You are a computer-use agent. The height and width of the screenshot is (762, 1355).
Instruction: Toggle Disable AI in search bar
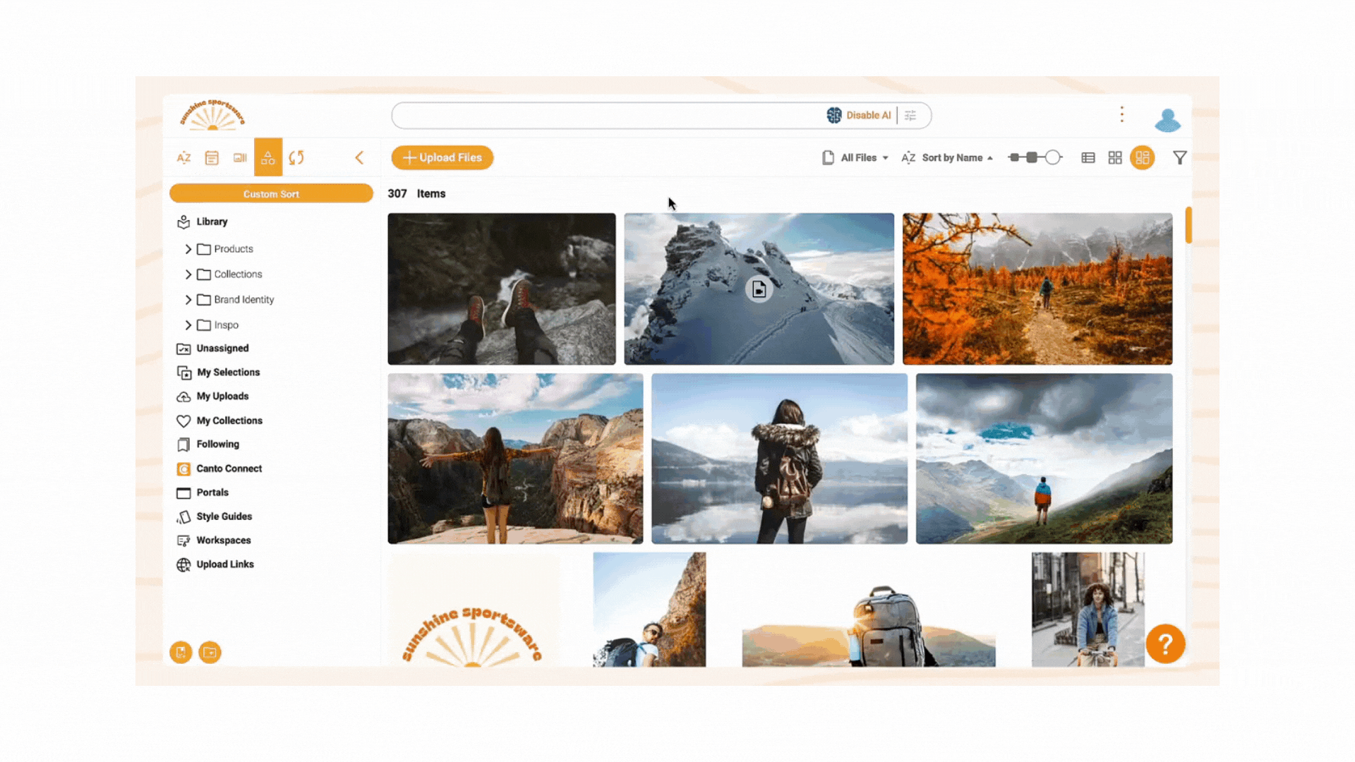click(859, 116)
